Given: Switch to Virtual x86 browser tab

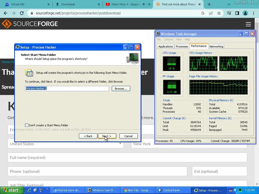Looking at the screenshot, I should (26, 5).
